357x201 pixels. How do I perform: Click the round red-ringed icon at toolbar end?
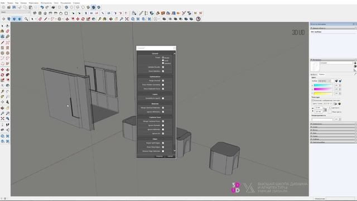(199, 19)
